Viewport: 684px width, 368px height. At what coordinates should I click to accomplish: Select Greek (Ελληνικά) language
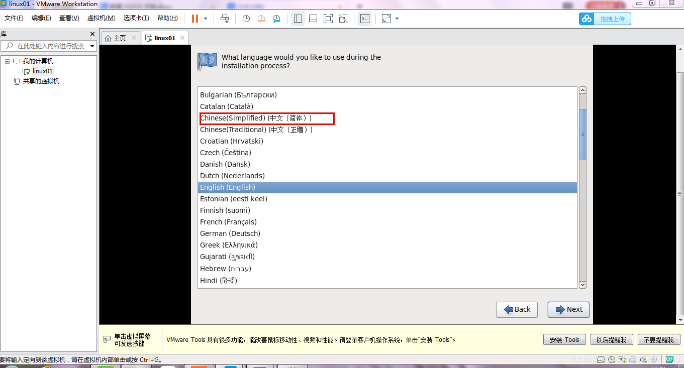[x=387, y=245]
